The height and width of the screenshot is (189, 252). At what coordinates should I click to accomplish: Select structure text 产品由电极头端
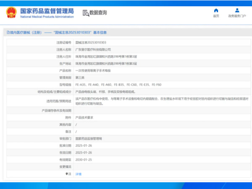(105, 92)
